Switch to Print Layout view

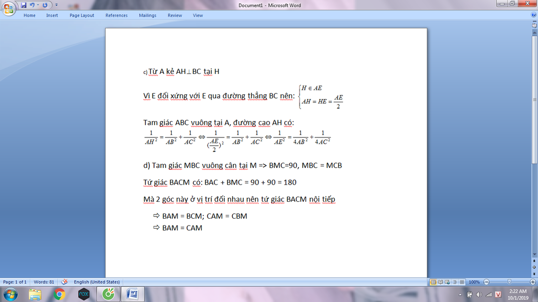click(433, 282)
